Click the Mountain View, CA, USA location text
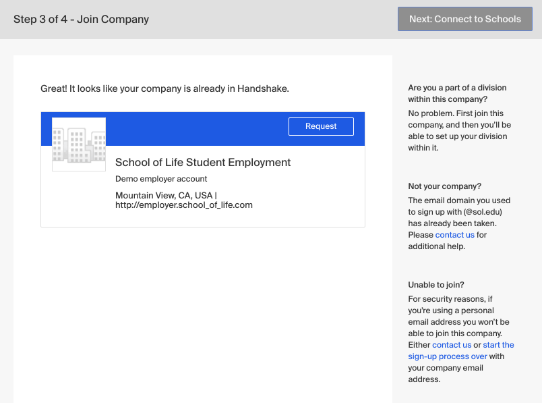Image resolution: width=542 pixels, height=403 pixels. click(164, 196)
